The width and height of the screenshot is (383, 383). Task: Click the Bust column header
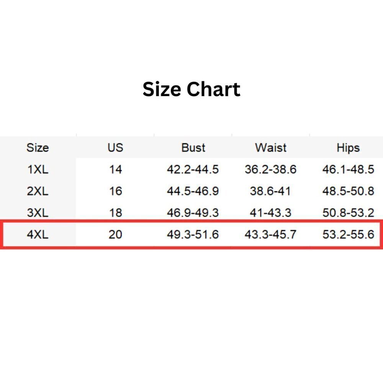click(193, 148)
